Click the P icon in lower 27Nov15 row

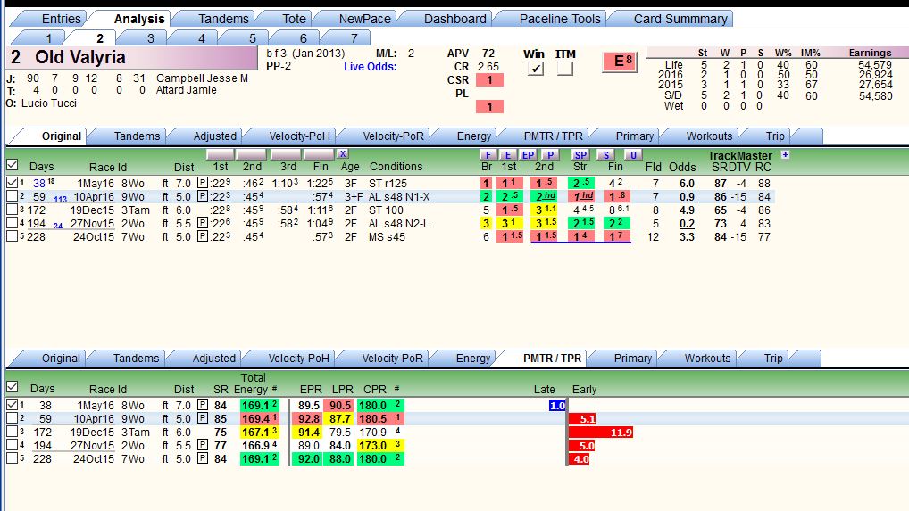(203, 445)
